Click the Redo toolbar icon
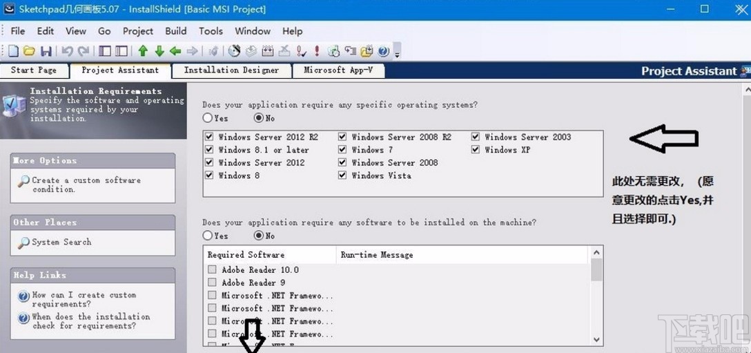 point(84,51)
